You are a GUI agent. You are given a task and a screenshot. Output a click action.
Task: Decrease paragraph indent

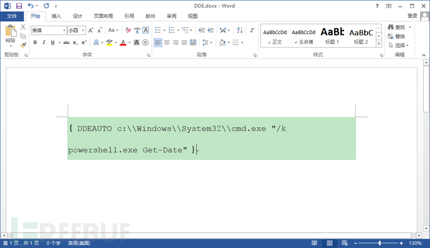click(202, 30)
